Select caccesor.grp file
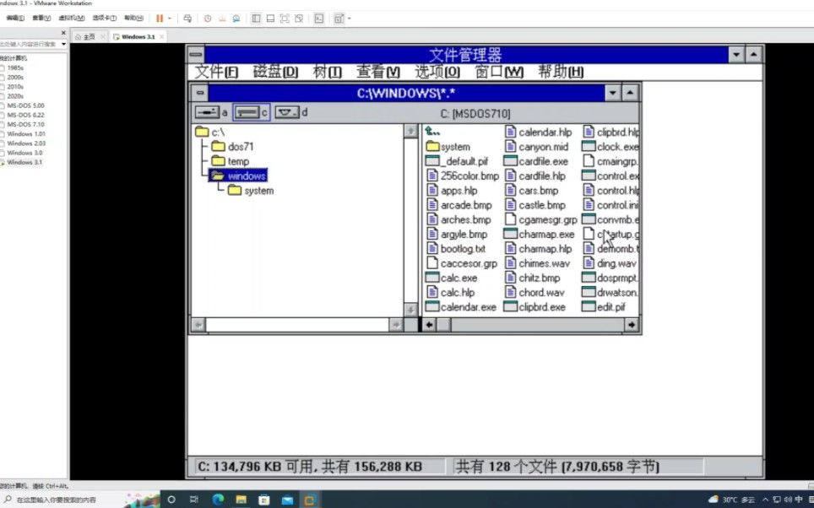 pos(462,263)
